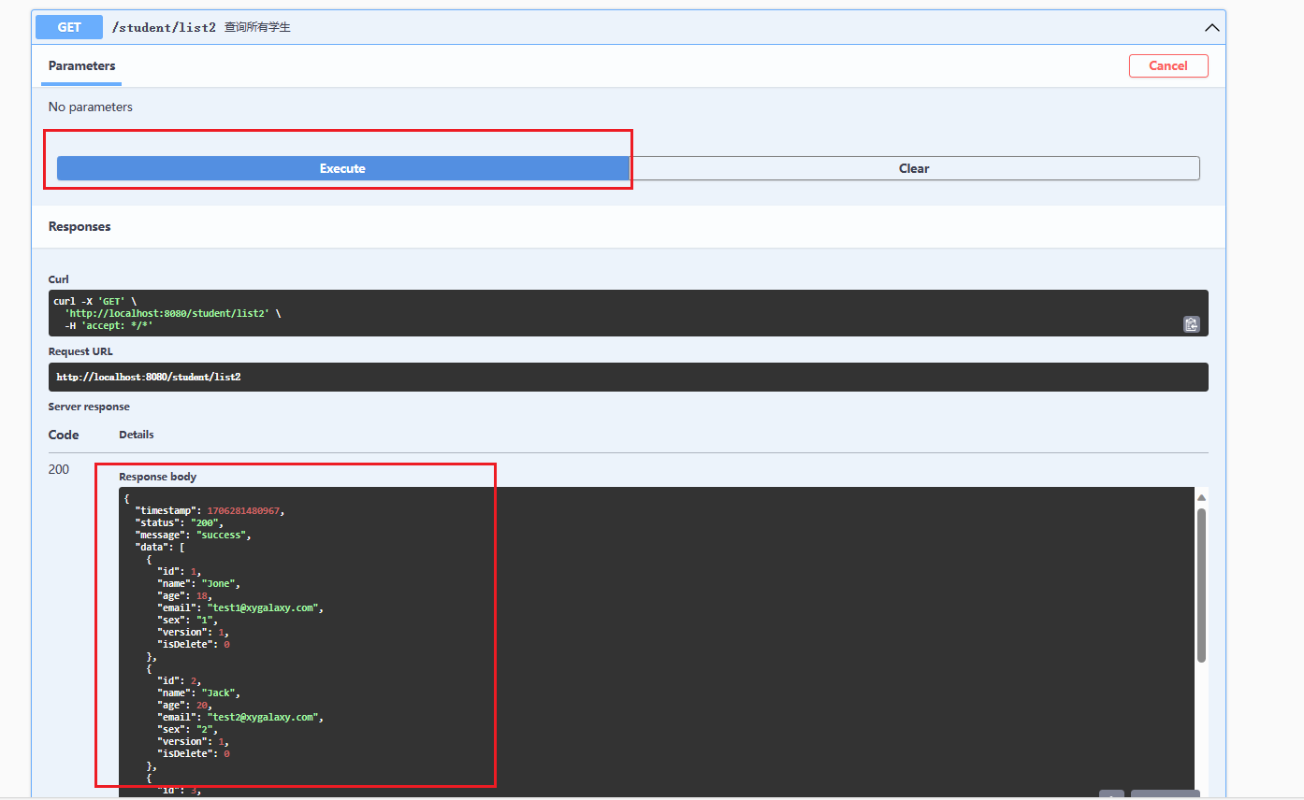Click the 查询所有学生 summary text

pos(257,27)
